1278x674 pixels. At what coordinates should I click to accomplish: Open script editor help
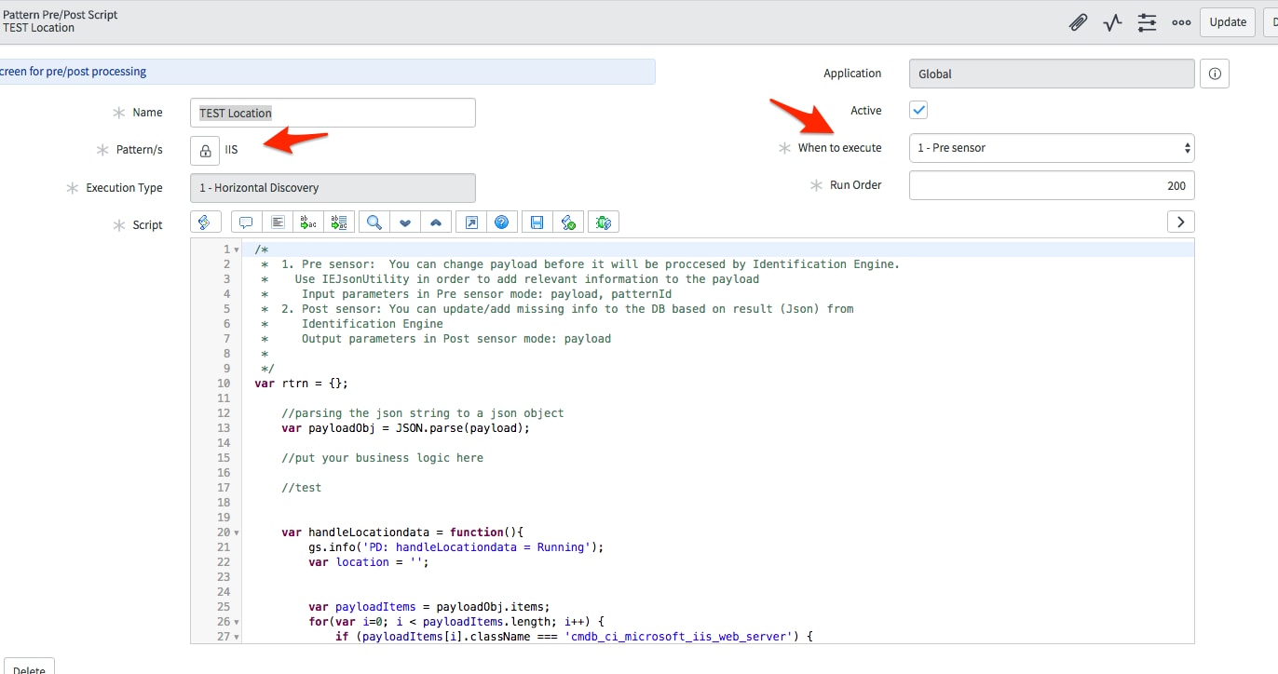point(501,222)
